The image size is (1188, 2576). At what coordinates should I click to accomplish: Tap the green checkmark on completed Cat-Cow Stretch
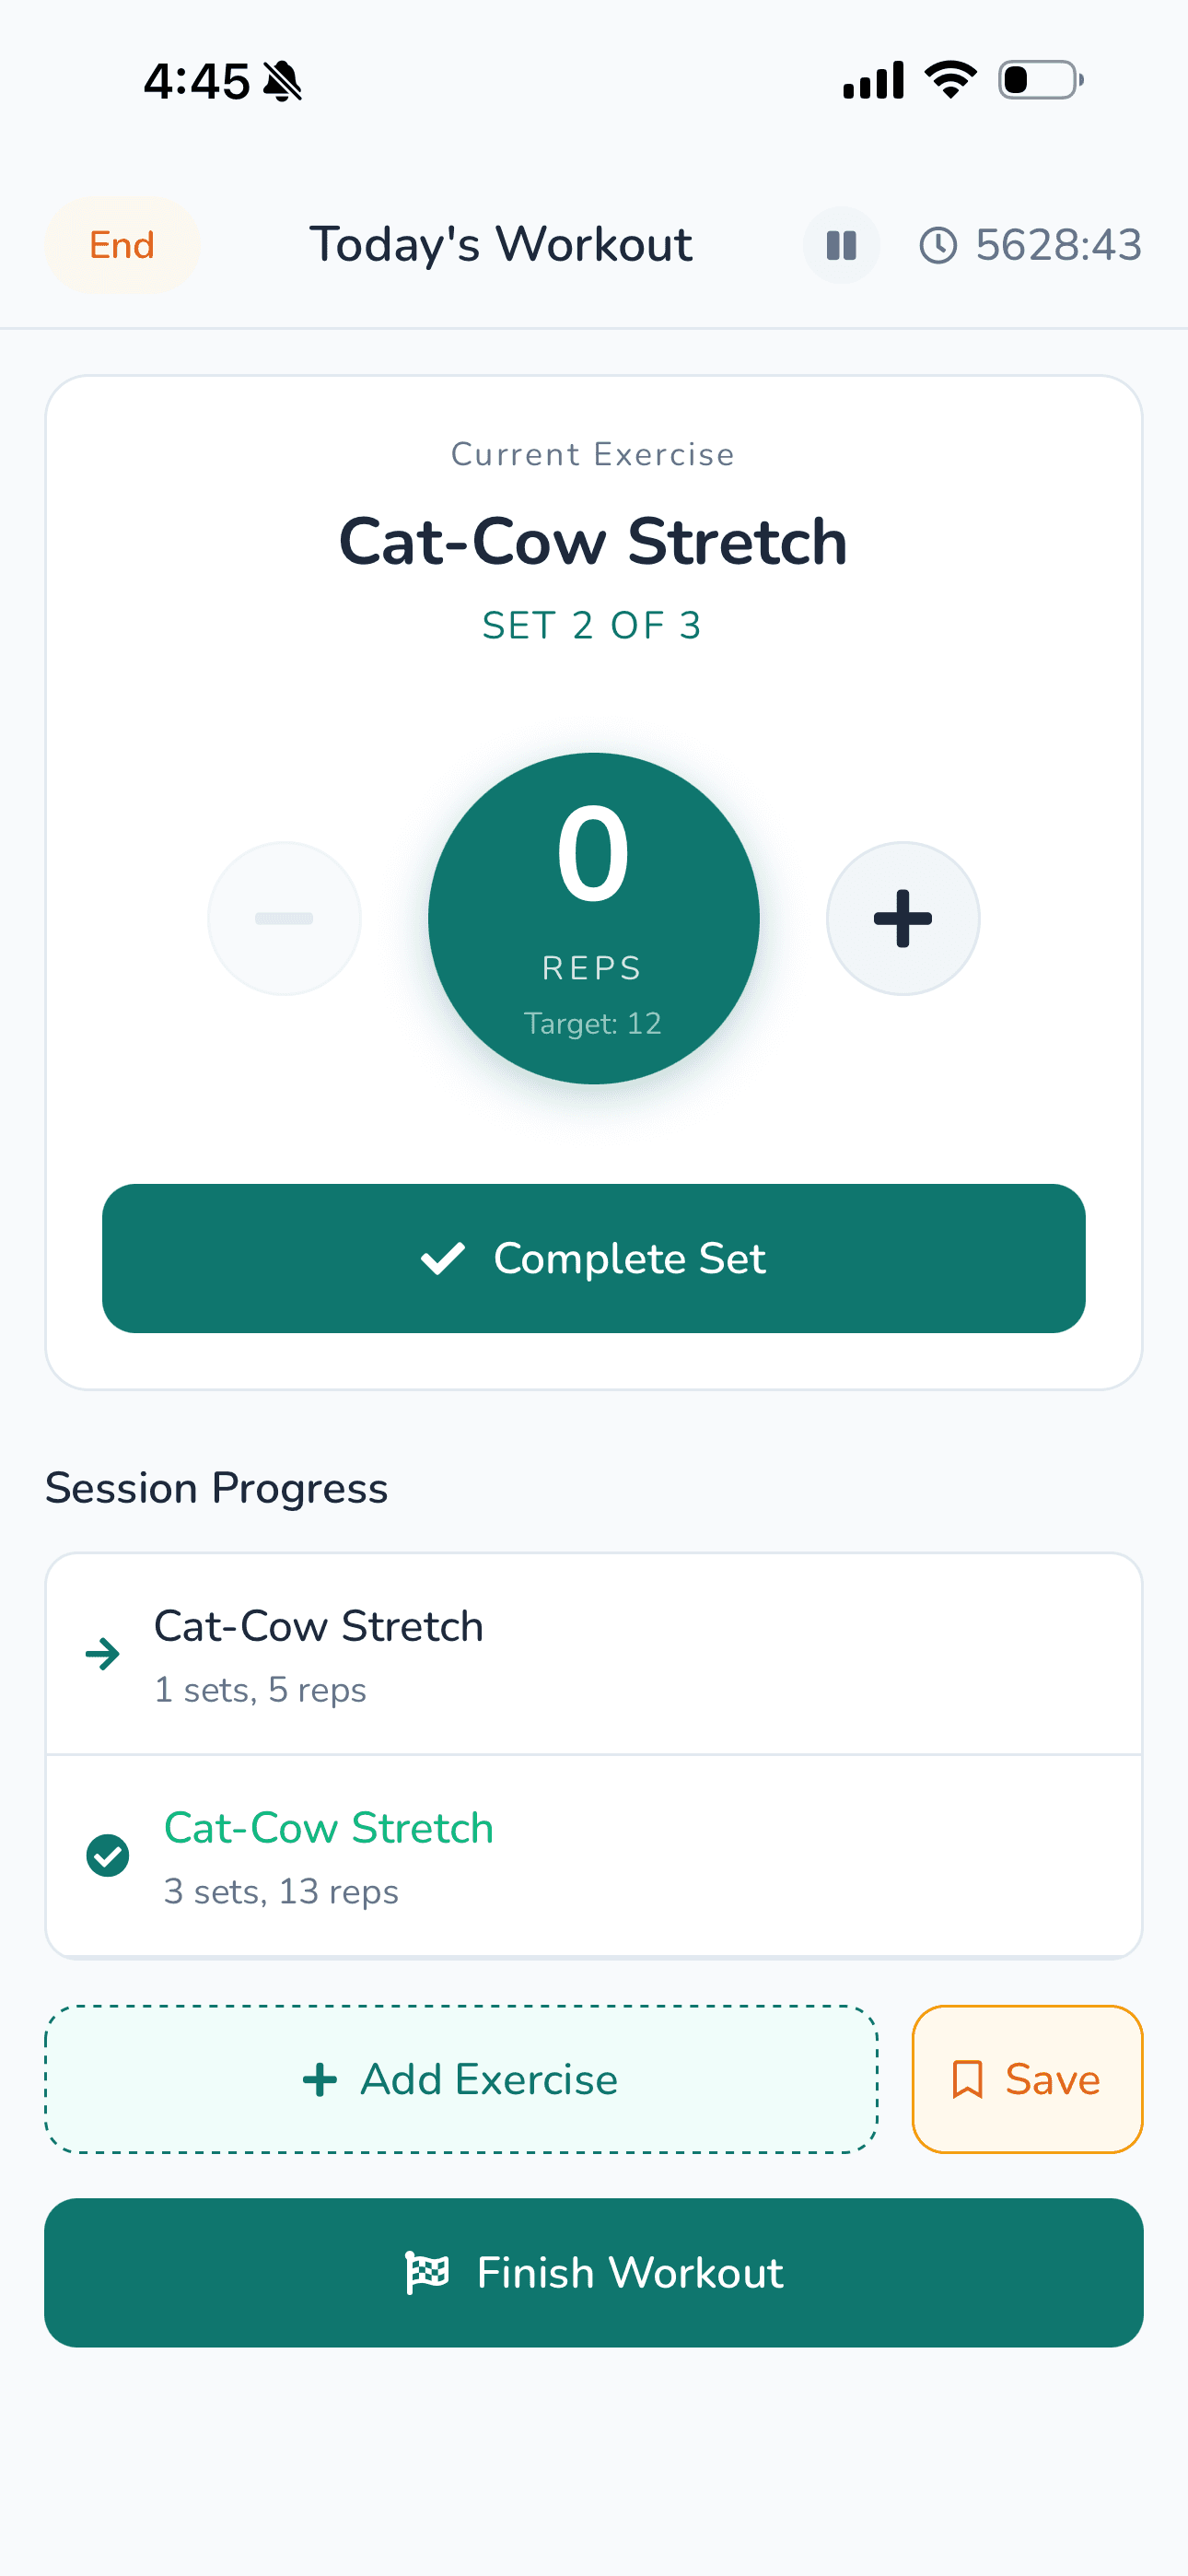coord(108,1855)
